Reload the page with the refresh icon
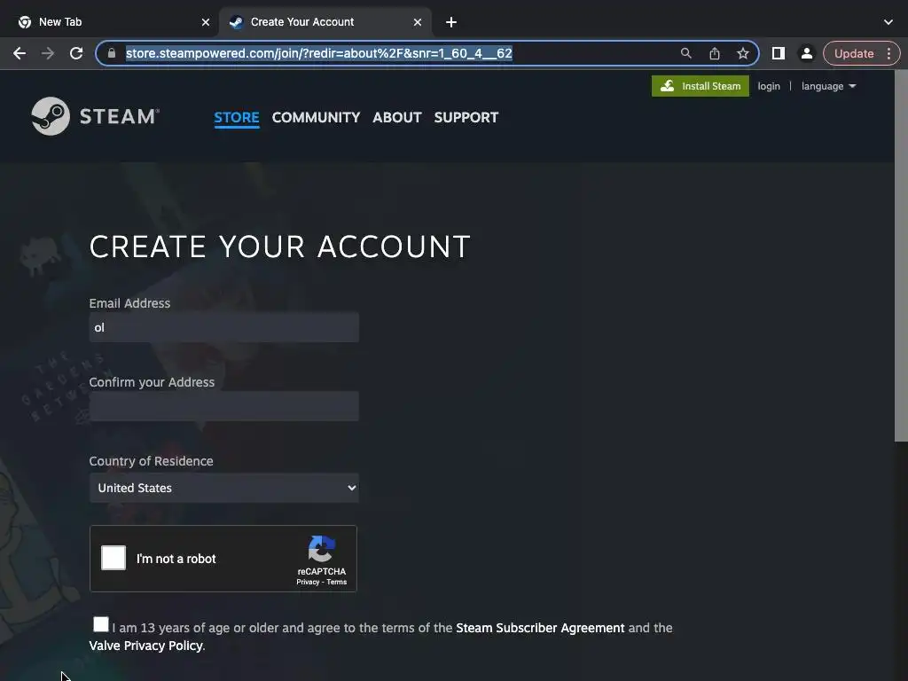Screen dimensions: 908x681 [x=76, y=53]
